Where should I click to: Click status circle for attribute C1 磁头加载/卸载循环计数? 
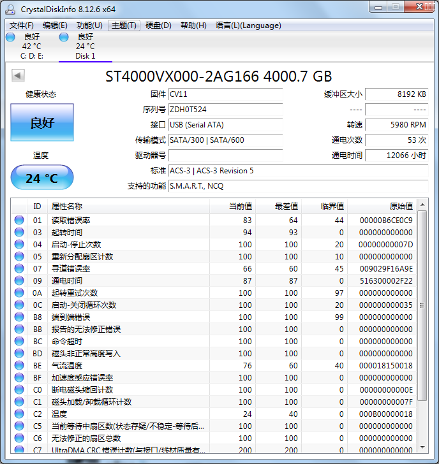pos(19,402)
